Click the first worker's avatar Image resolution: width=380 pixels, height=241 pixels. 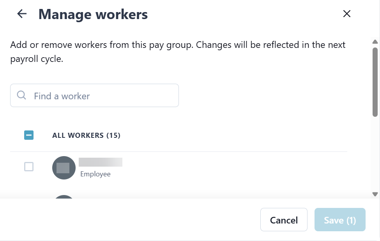(x=64, y=168)
